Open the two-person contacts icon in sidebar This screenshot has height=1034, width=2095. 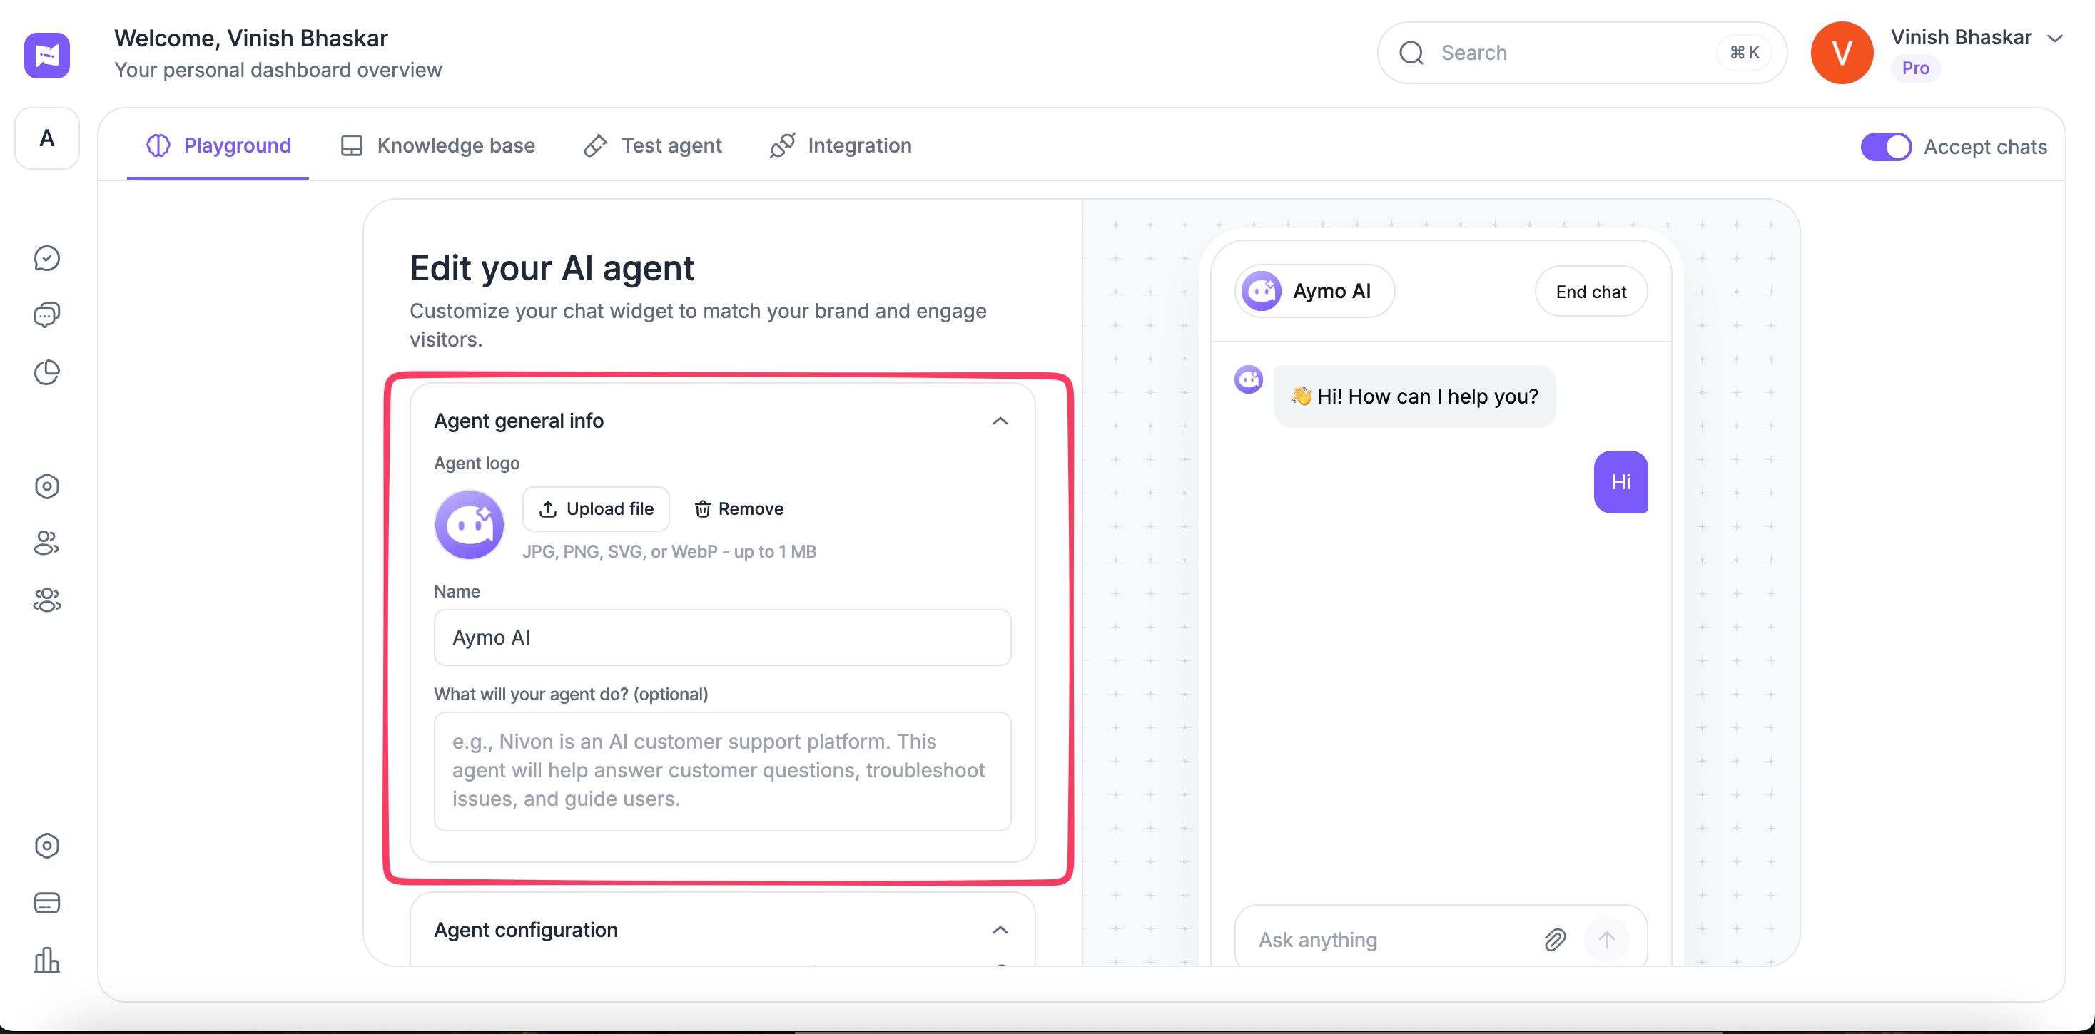click(x=47, y=543)
